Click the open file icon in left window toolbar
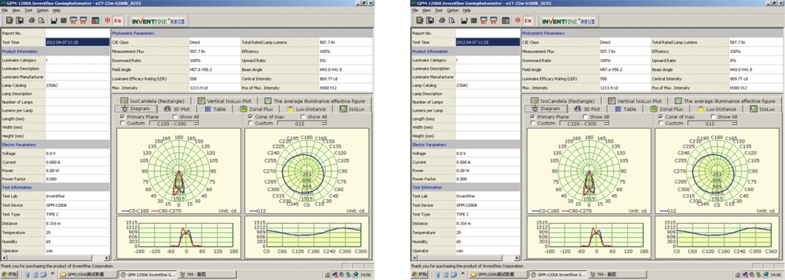 tap(10, 21)
